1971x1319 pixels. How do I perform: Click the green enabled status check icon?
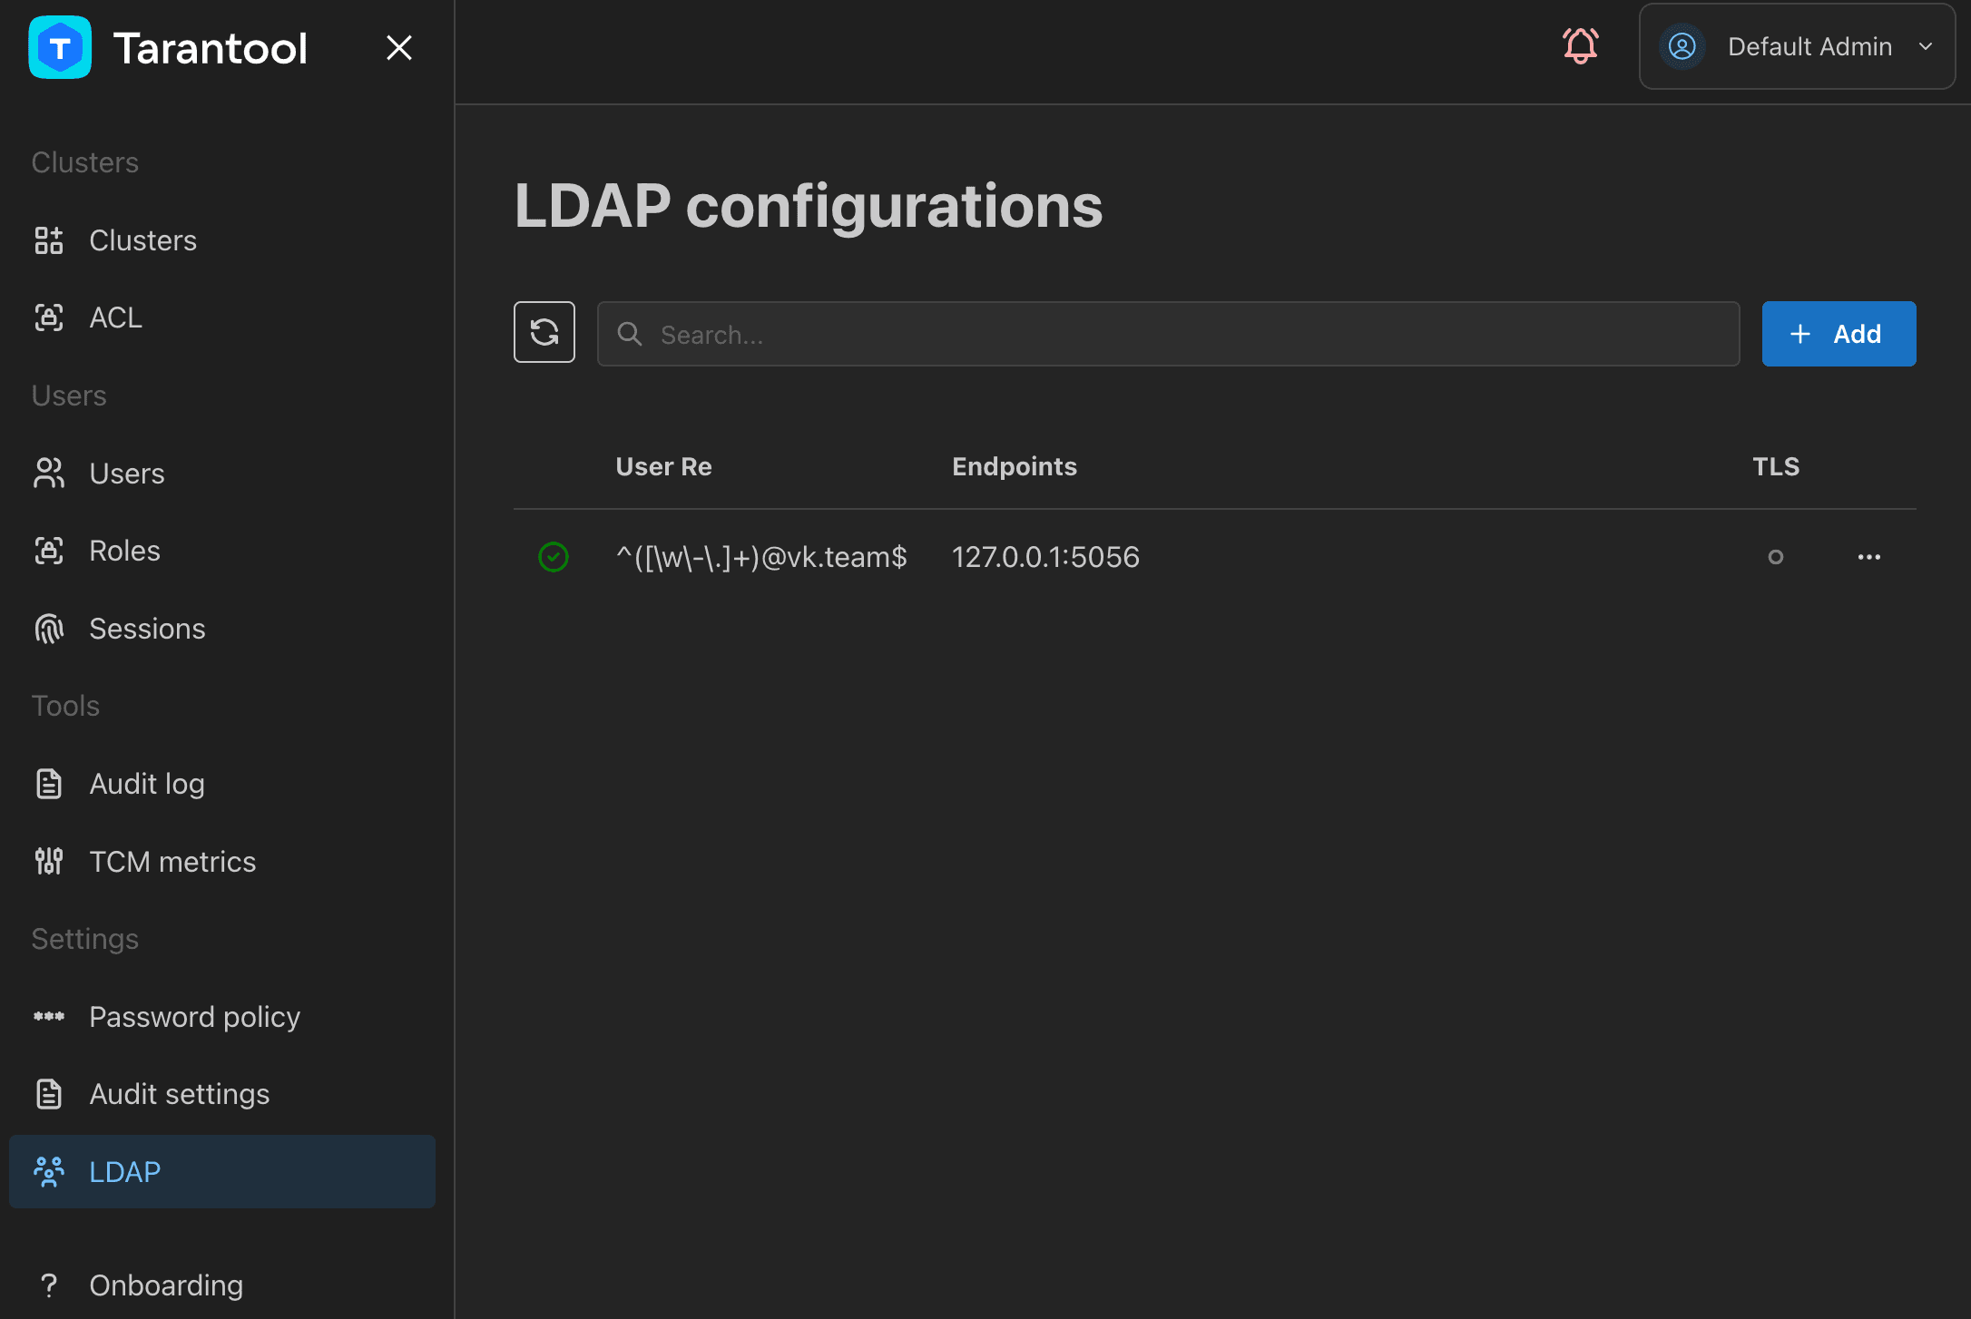point(554,557)
